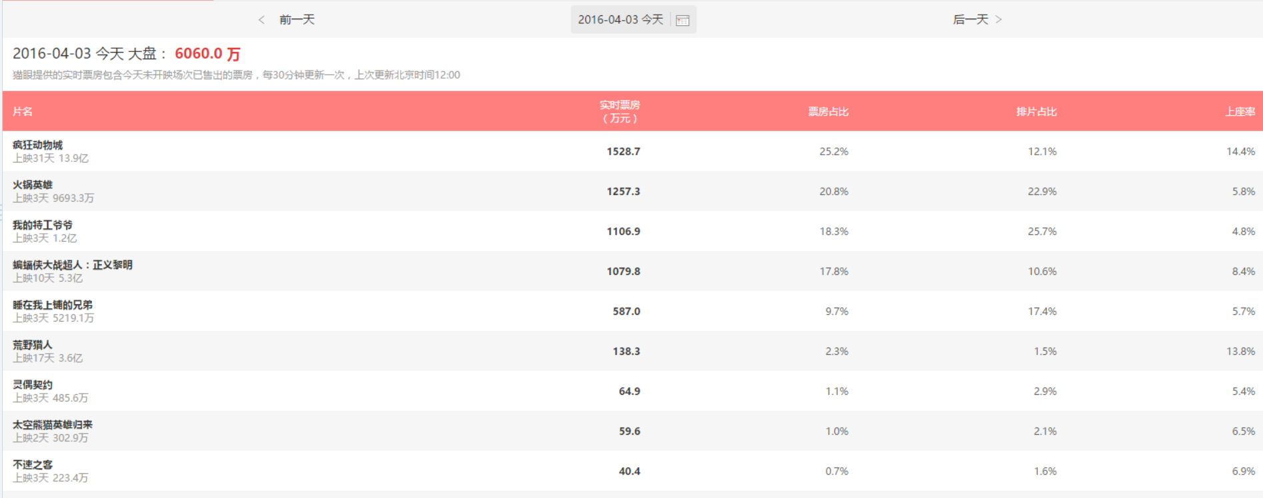
Task: Open the movie 睡在我上铺的兄弟
Action: pos(53,305)
